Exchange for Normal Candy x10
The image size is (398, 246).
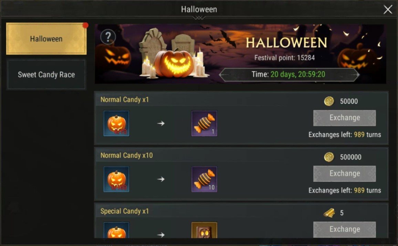pyautogui.click(x=344, y=174)
